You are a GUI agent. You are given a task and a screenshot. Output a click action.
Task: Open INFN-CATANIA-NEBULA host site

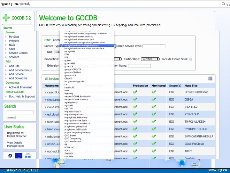[199, 136]
